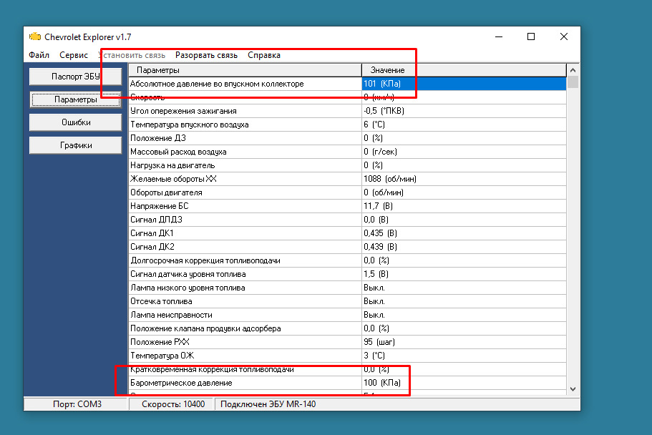Select the Положение клапана продувки адсорбера row
Viewport: 652px width, 435px height.
click(347, 328)
